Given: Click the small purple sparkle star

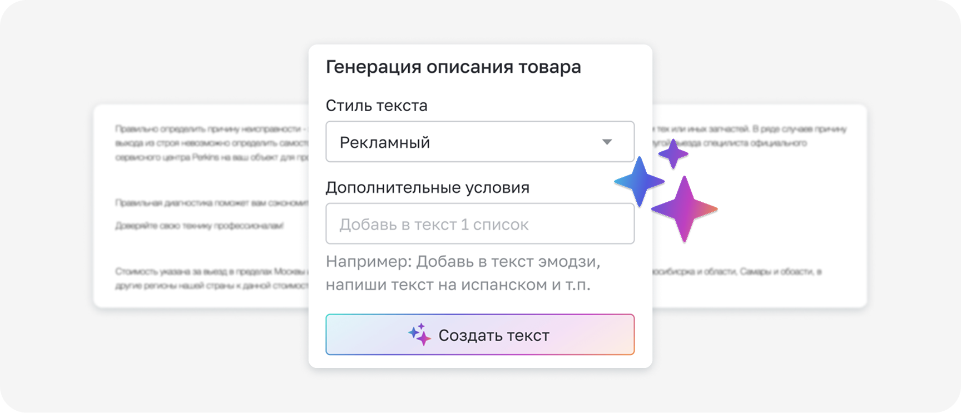Looking at the screenshot, I should tap(673, 154).
